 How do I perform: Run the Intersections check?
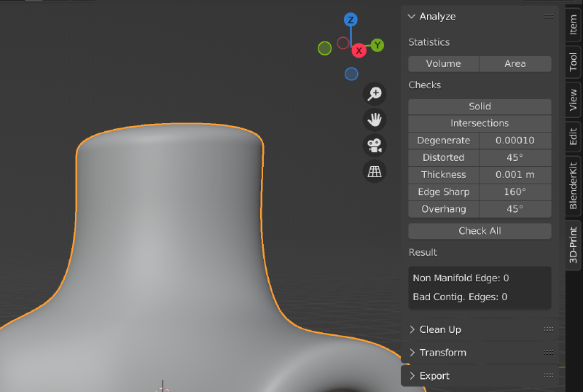480,123
